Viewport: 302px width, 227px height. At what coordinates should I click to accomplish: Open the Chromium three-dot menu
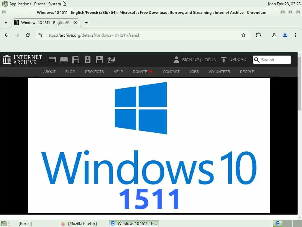point(296,35)
